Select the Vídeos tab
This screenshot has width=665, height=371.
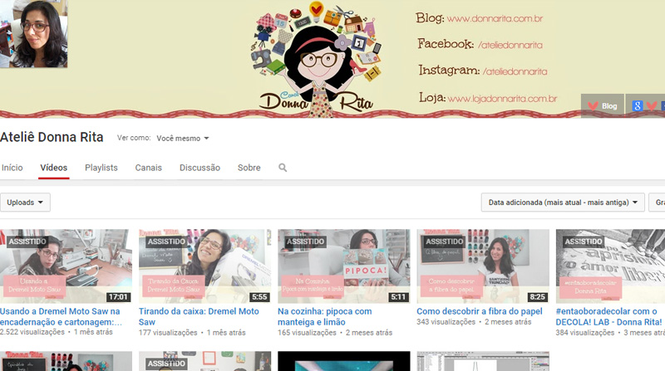(x=54, y=168)
